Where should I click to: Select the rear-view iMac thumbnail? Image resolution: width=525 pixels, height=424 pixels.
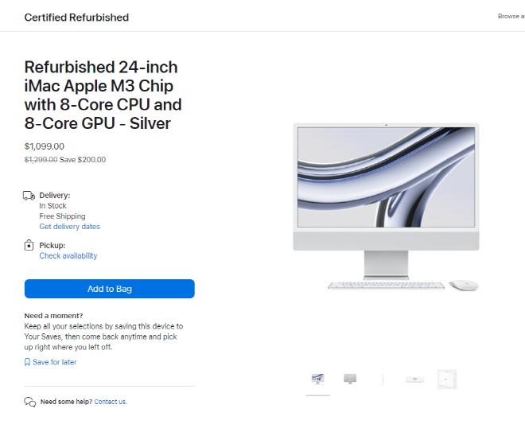click(350, 379)
